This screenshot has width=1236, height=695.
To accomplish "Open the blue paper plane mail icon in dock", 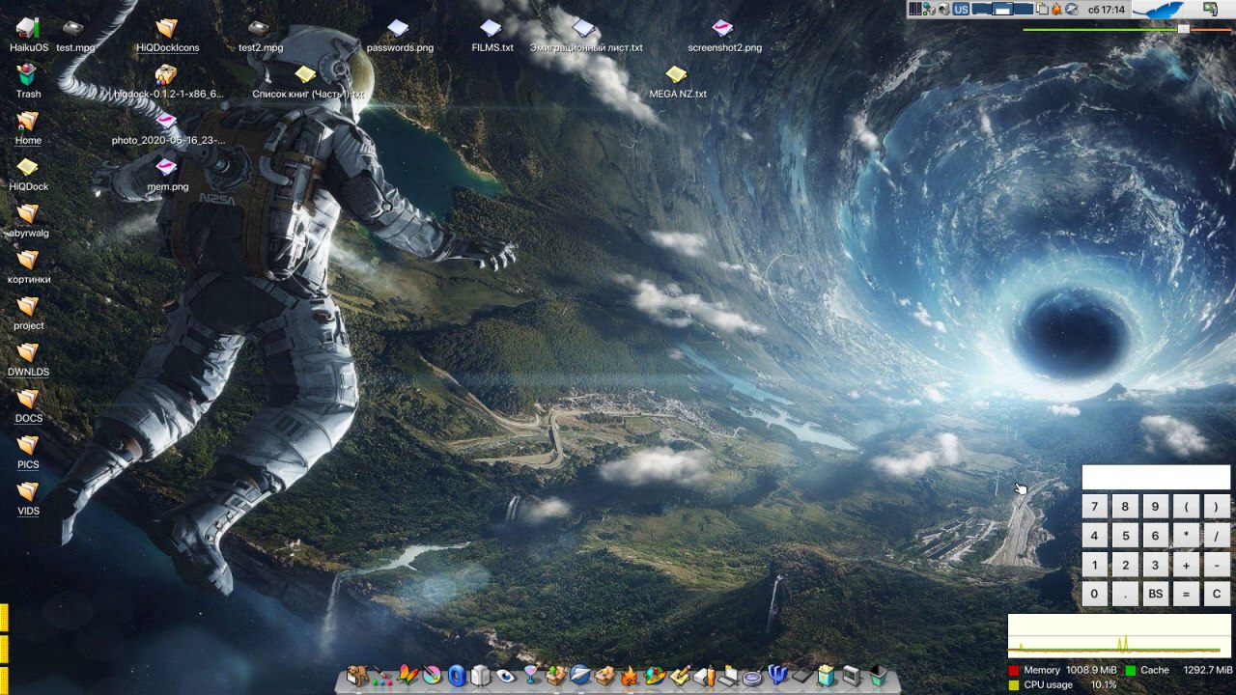I will [580, 676].
